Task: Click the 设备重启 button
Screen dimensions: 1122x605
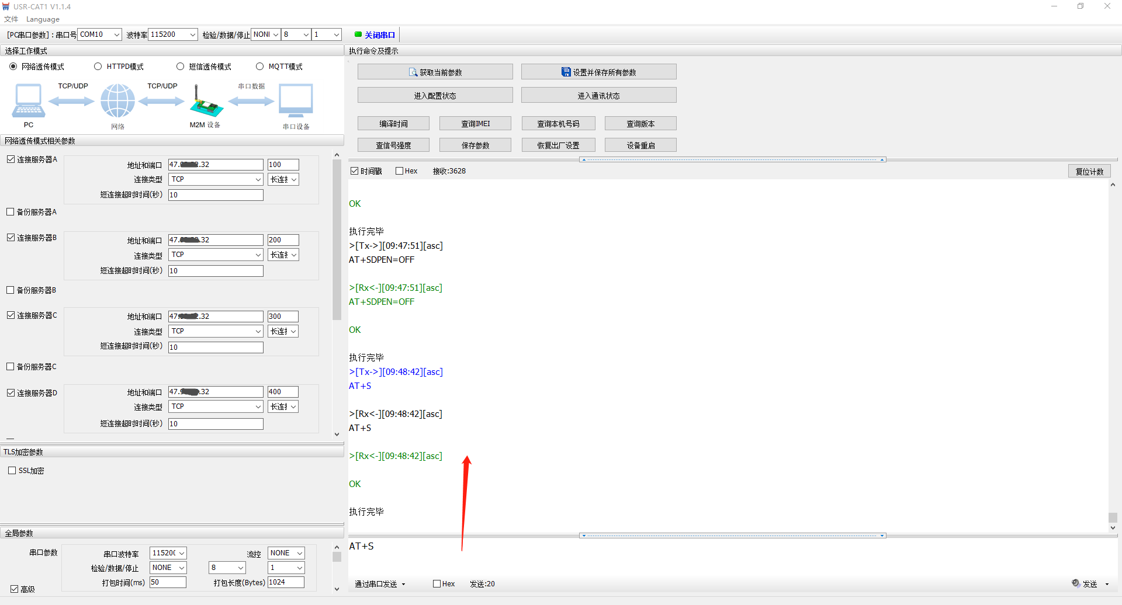Action: coord(640,145)
